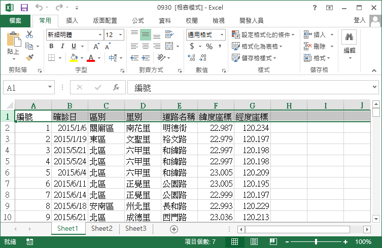The image size is (382, 248).
Task: Open border style dropdown arrow
Action: click(60, 58)
